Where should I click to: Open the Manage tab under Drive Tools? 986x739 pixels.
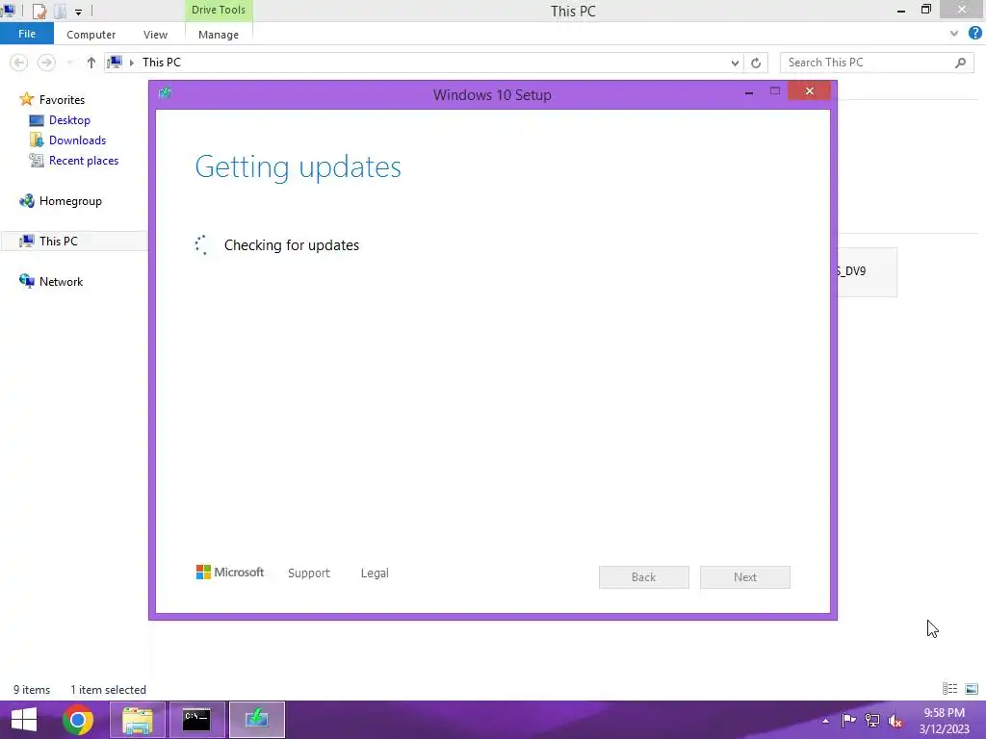(219, 35)
